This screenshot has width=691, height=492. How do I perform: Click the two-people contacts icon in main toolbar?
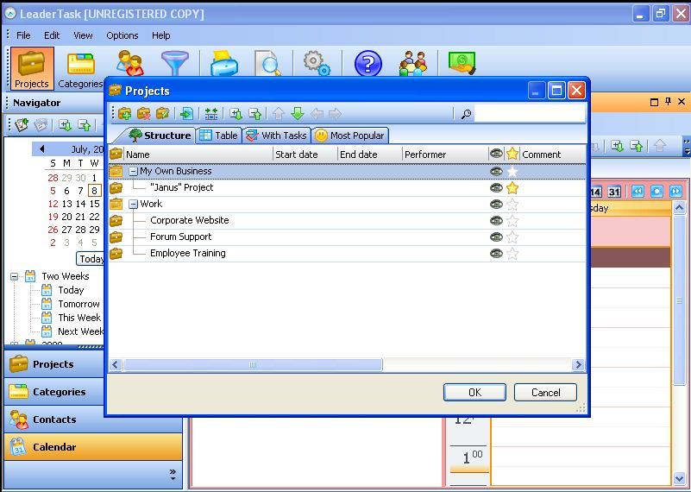point(130,63)
